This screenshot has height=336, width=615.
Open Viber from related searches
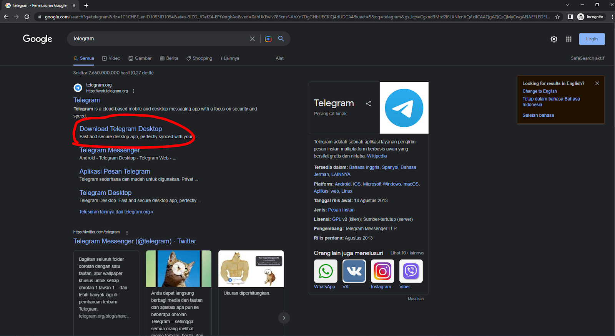coord(411,274)
